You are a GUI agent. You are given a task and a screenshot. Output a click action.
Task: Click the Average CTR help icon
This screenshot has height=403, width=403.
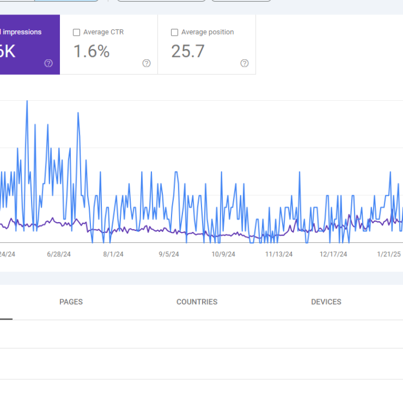point(146,63)
